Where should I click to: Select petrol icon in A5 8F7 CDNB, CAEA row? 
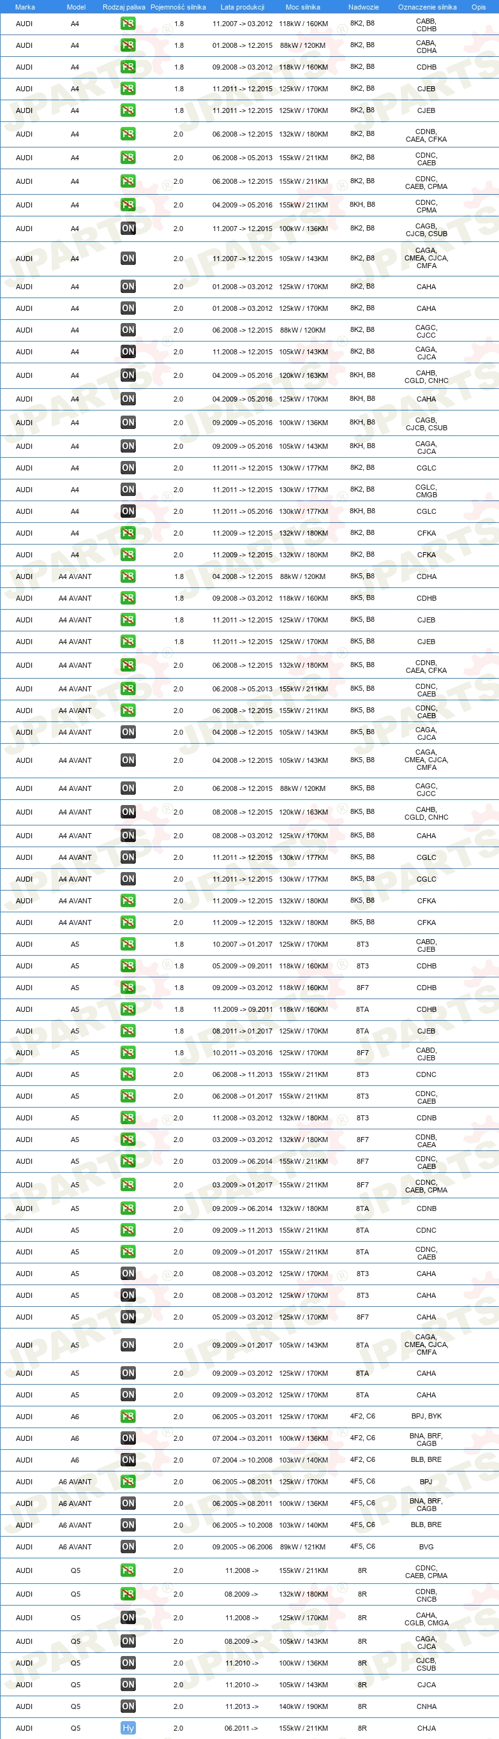click(128, 1139)
